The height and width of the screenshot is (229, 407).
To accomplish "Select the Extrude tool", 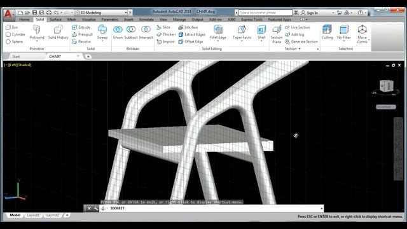I will pos(81,27).
